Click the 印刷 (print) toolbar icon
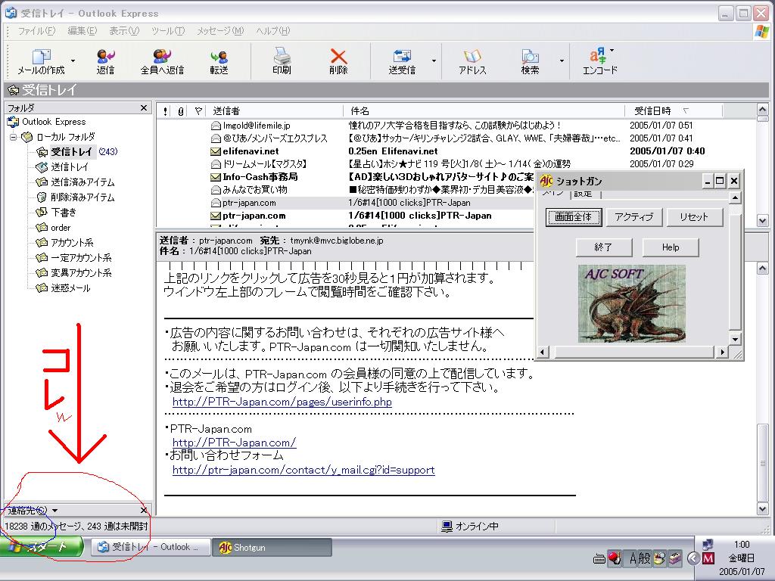 pos(282,62)
